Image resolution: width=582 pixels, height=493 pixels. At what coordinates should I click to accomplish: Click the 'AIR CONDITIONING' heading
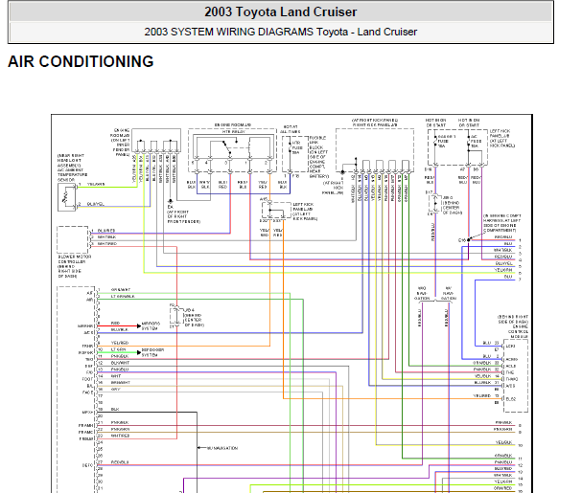[x=81, y=61]
